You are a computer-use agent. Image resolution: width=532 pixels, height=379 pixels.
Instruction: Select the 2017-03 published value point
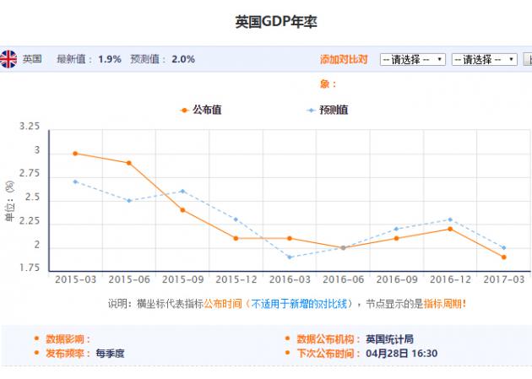coord(504,257)
